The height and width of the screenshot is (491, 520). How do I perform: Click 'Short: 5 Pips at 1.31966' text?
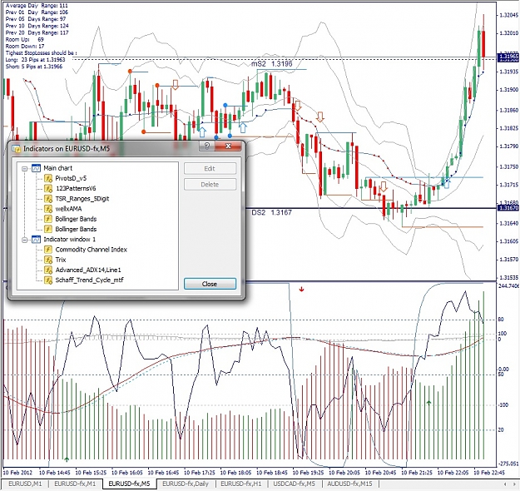click(34, 67)
